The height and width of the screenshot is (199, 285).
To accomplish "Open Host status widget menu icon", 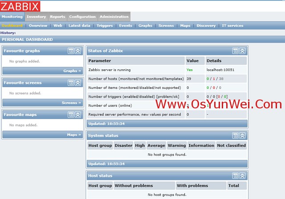I will coord(236,176).
